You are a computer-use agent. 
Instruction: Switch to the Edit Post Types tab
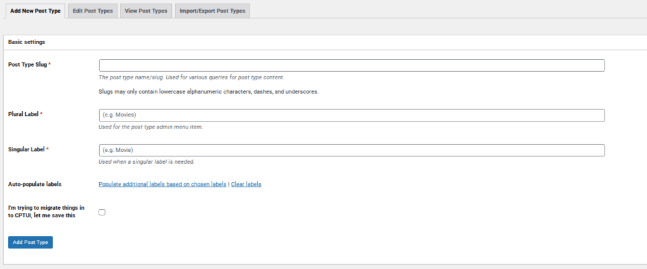pos(93,11)
